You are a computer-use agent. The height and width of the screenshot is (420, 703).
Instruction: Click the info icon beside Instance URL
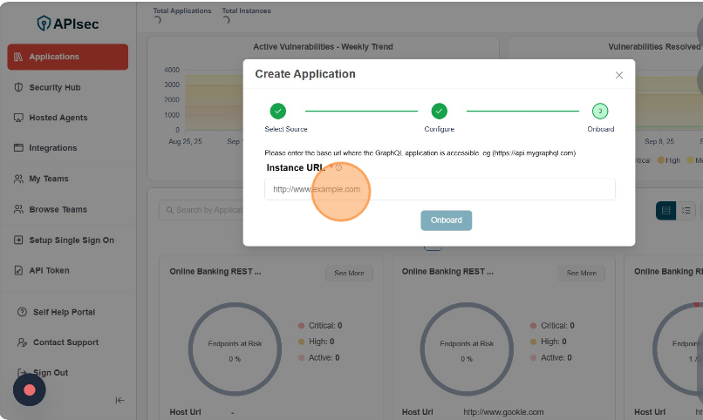tap(338, 167)
